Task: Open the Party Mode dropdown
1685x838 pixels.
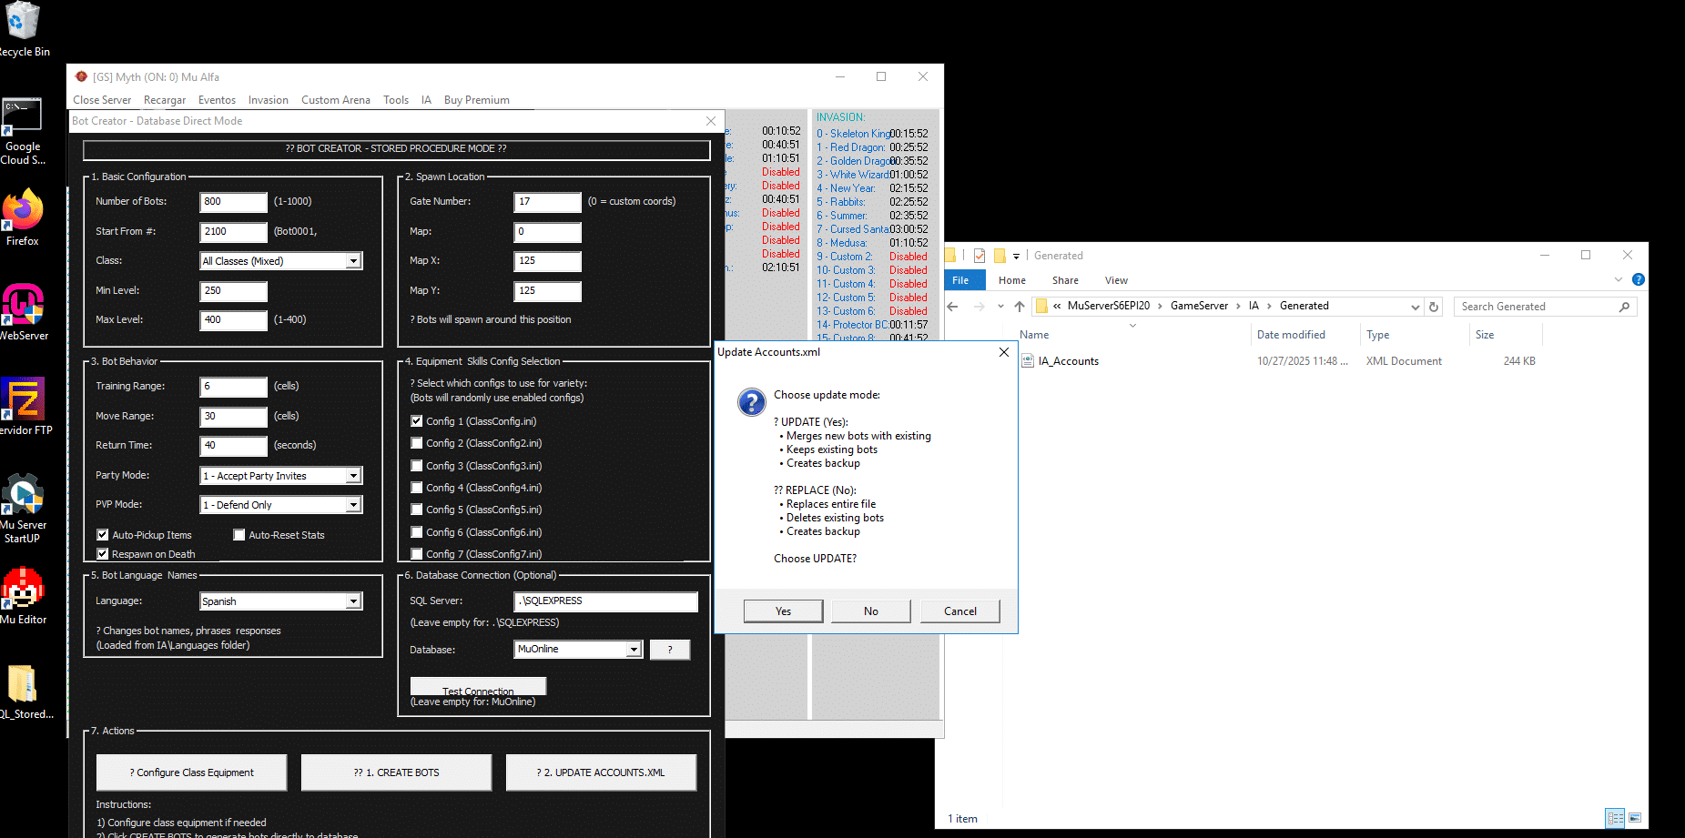Action: [353, 476]
